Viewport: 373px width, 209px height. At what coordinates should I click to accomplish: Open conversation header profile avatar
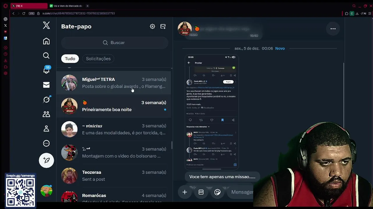185,29
